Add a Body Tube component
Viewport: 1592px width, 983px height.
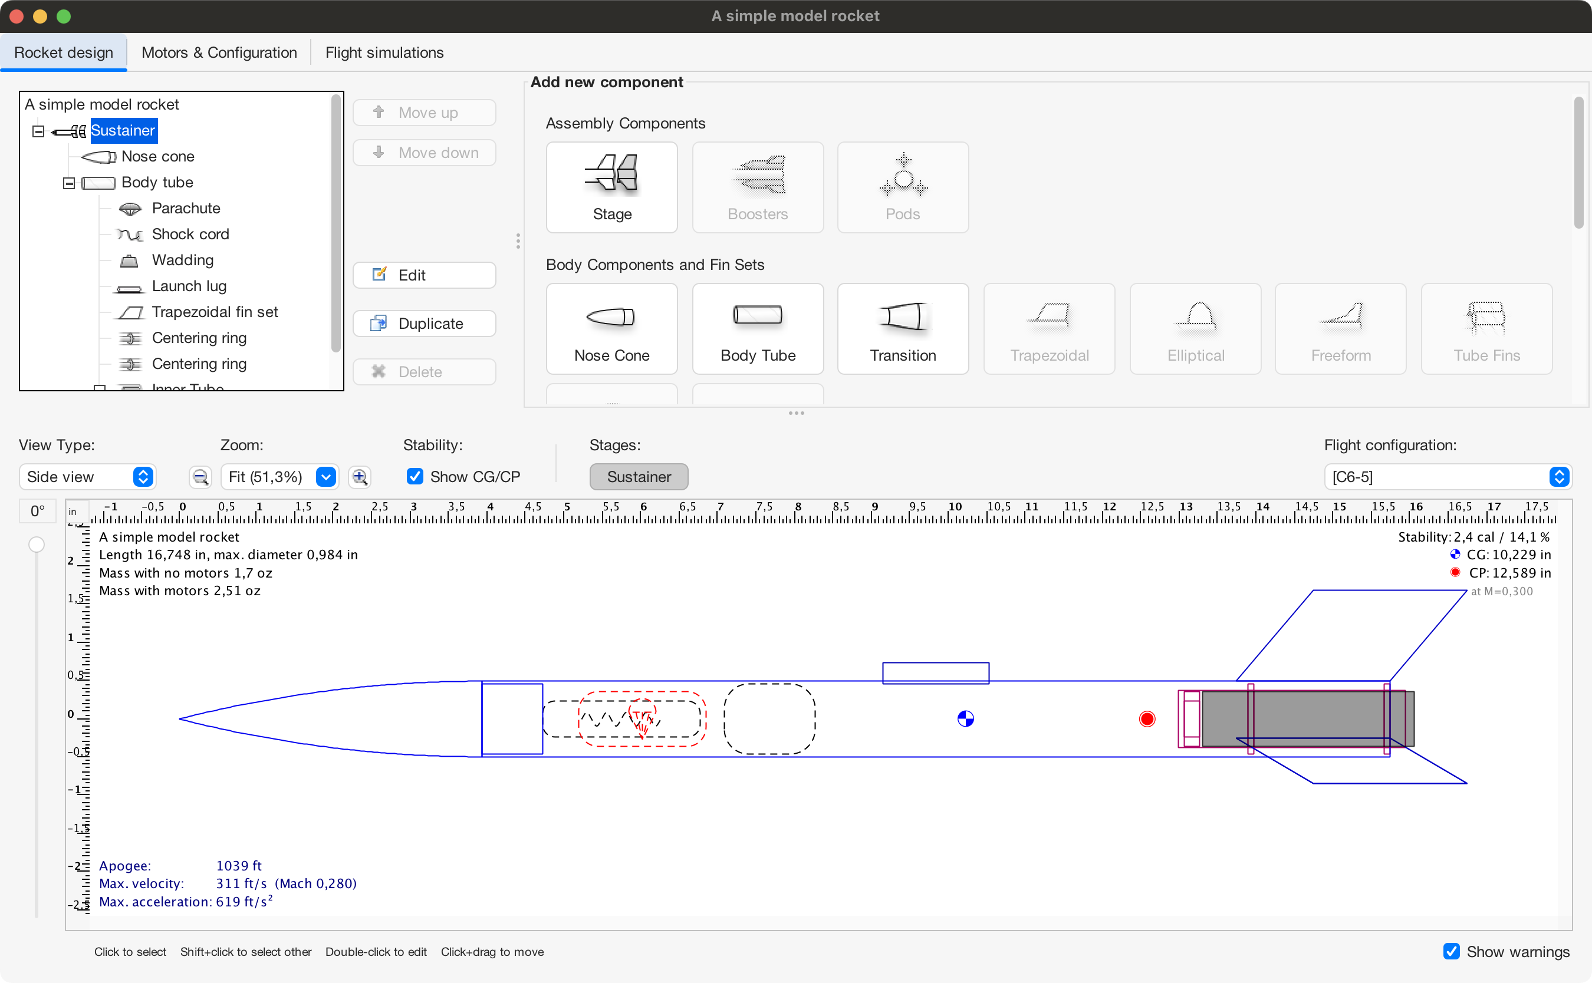(x=758, y=329)
